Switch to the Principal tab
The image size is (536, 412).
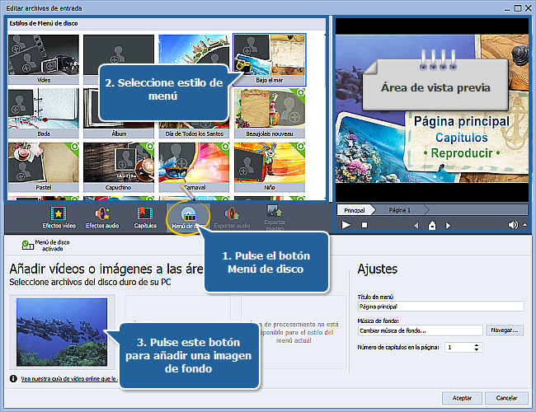[x=354, y=210]
